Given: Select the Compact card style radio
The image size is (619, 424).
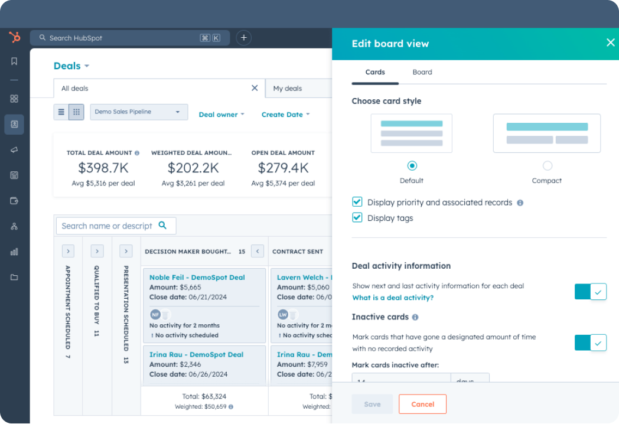Looking at the screenshot, I should point(547,166).
